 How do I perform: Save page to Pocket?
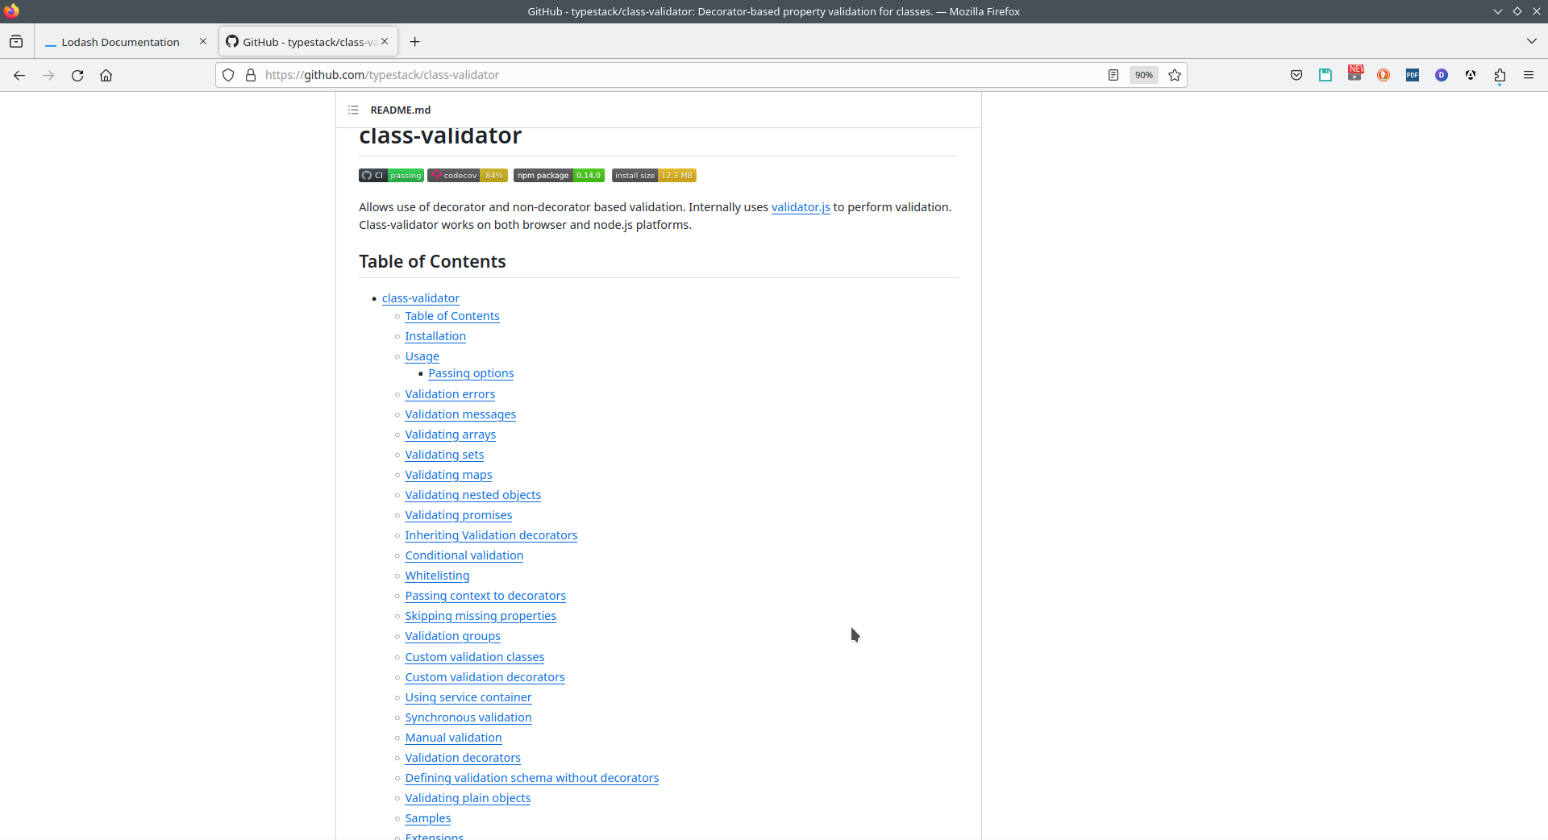click(1296, 75)
